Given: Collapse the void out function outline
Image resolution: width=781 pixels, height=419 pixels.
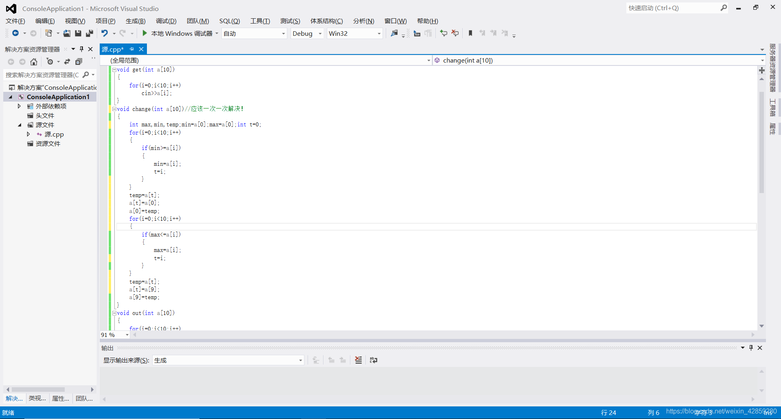Looking at the screenshot, I should tap(114, 313).
